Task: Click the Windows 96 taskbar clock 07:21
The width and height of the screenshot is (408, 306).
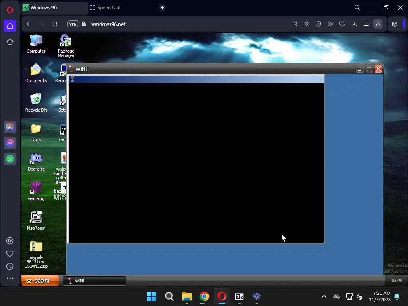Action: pos(396,280)
